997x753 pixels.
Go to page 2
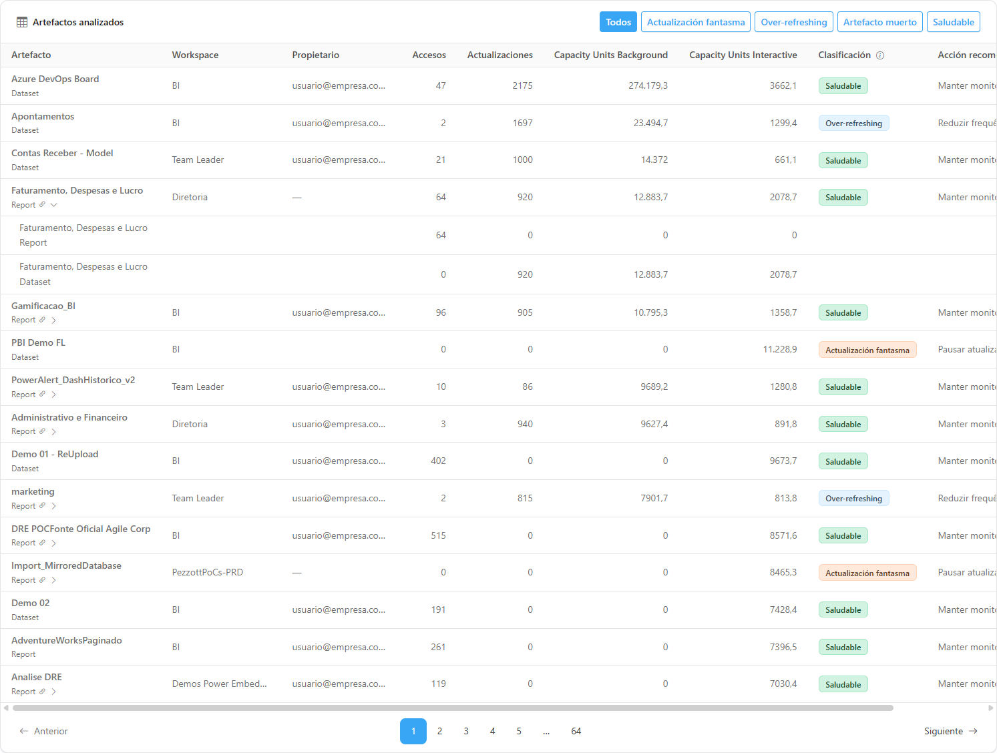(x=440, y=732)
